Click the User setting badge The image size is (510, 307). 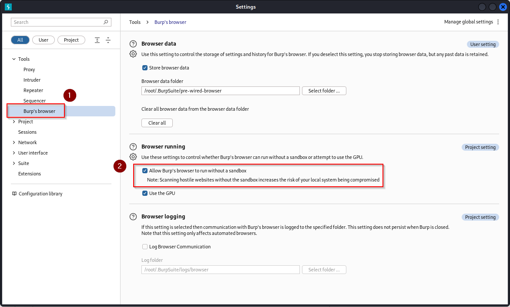click(x=483, y=44)
